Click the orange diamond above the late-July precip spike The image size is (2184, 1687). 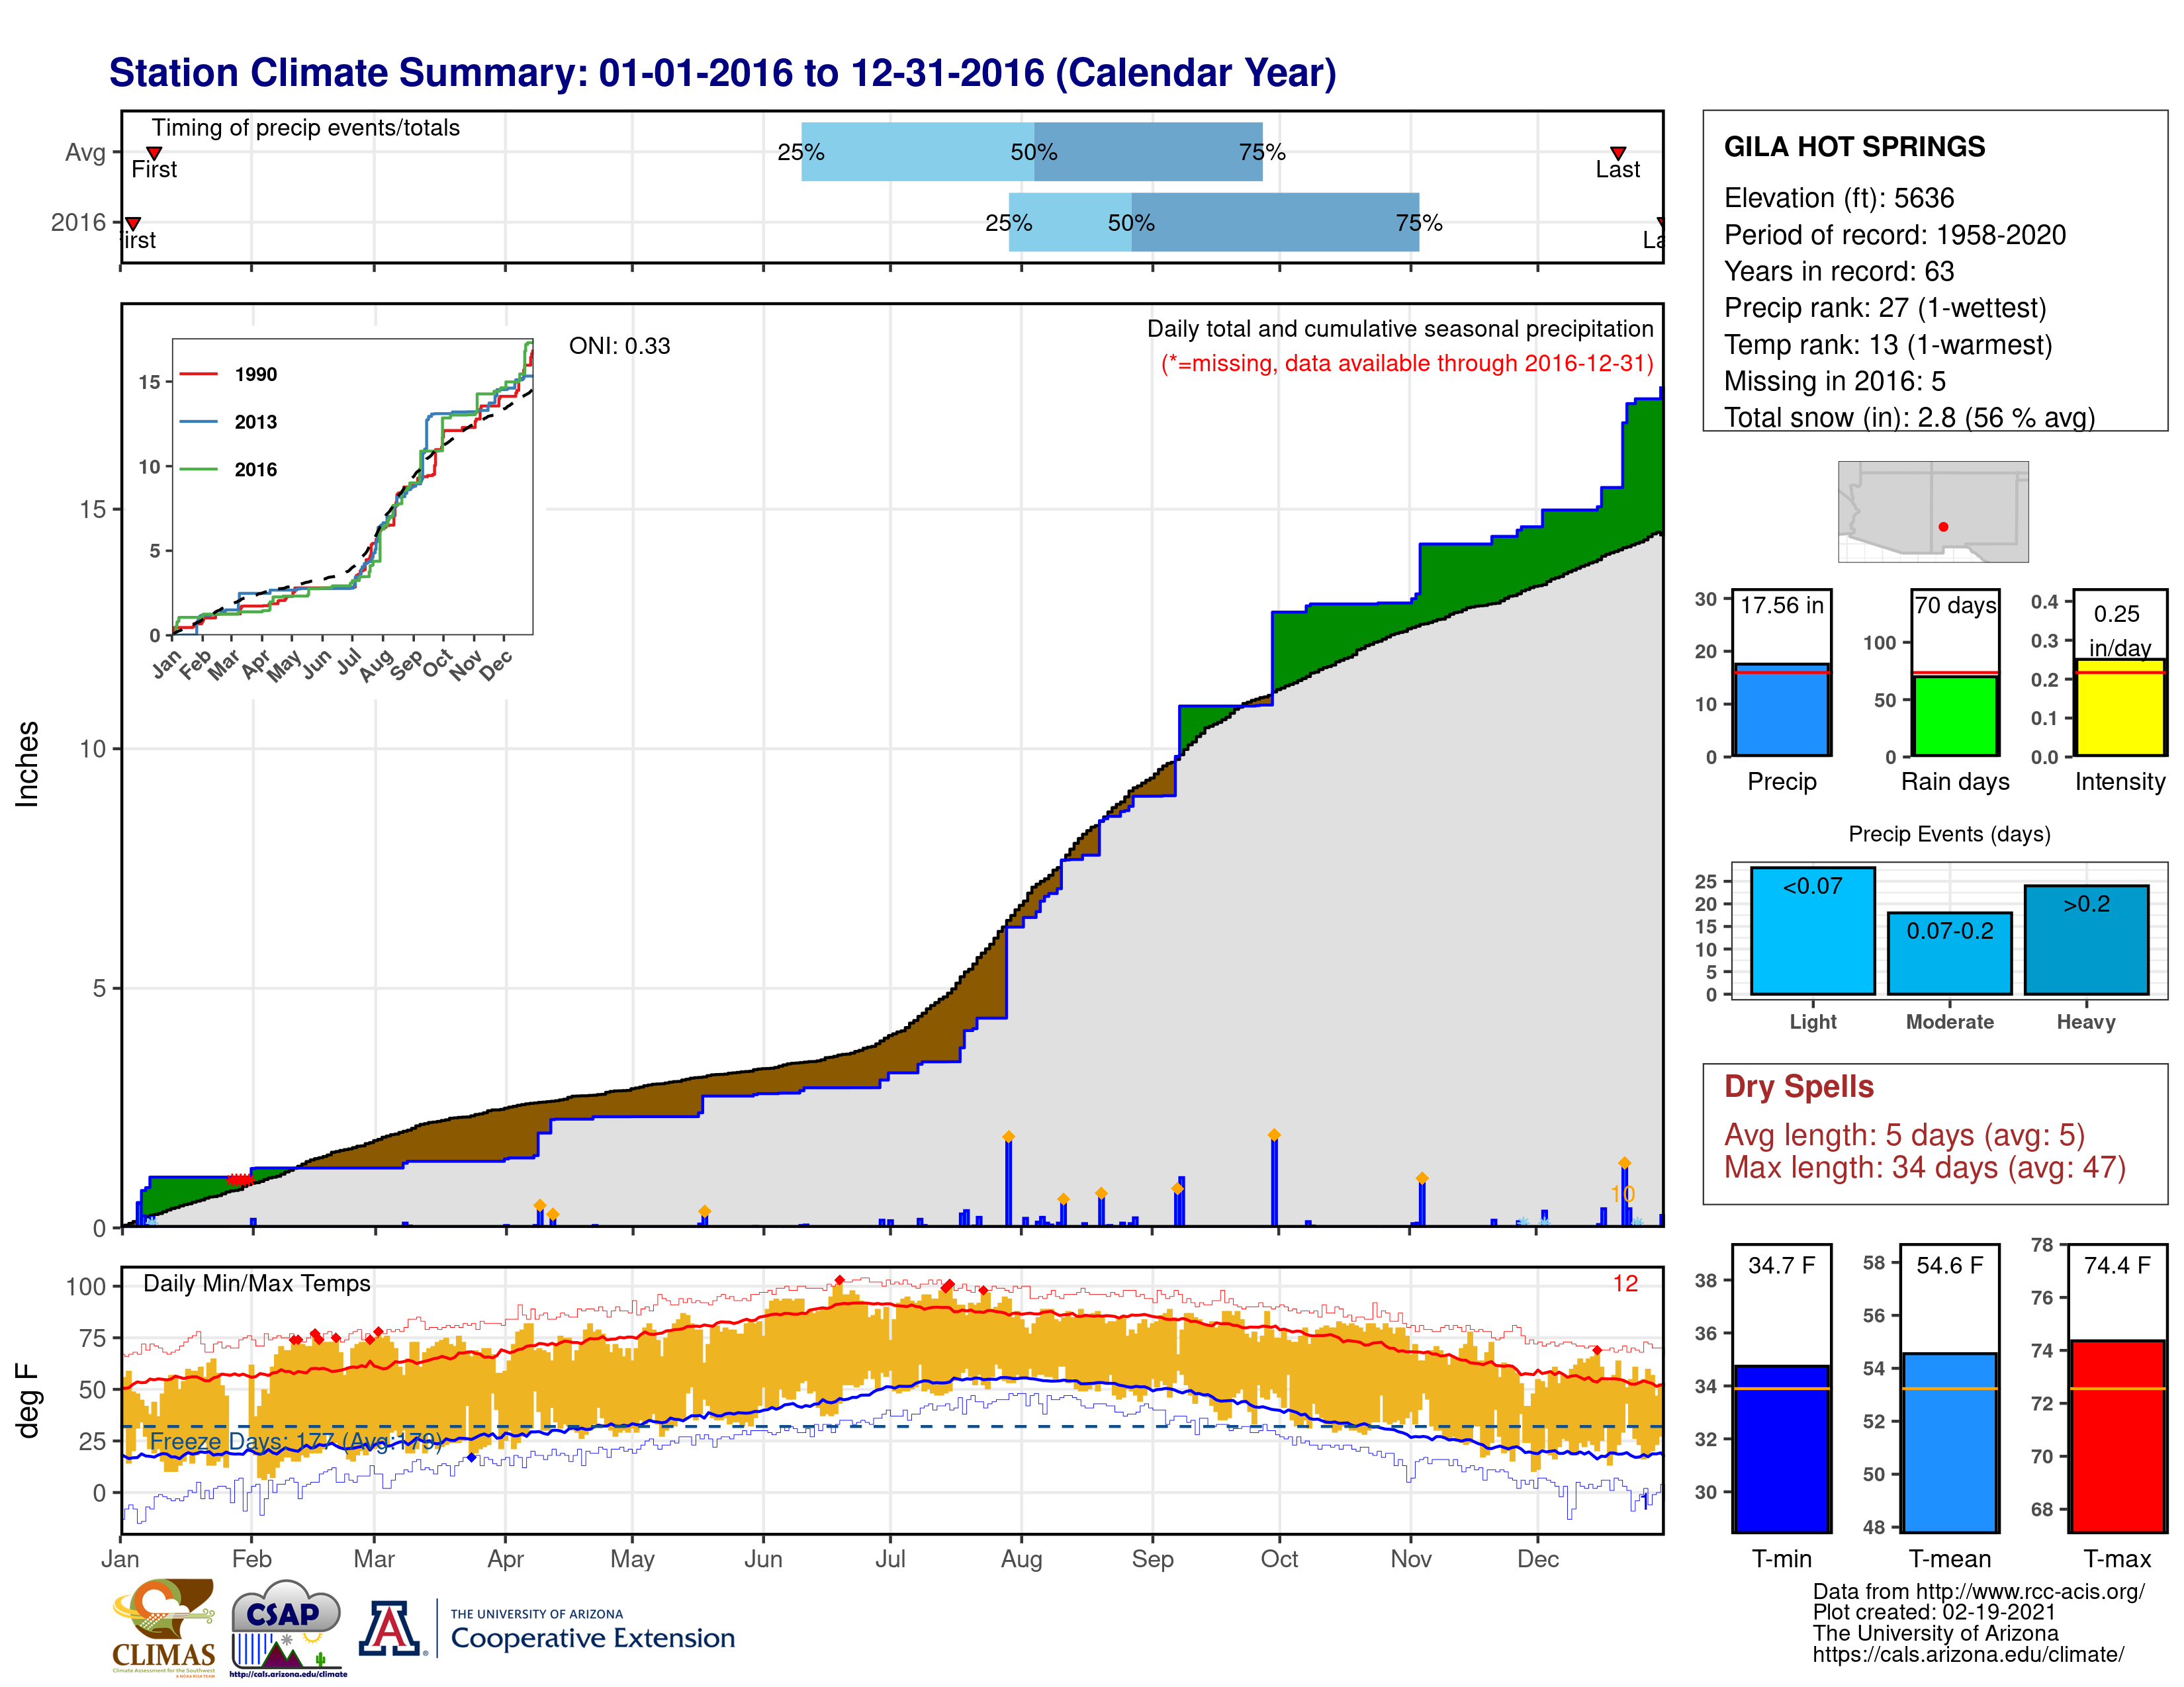(1008, 1137)
